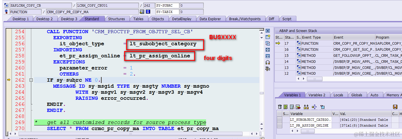Click the new tool icon with the yellow star
The width and height of the screenshot is (402, 139).
coord(268,37)
